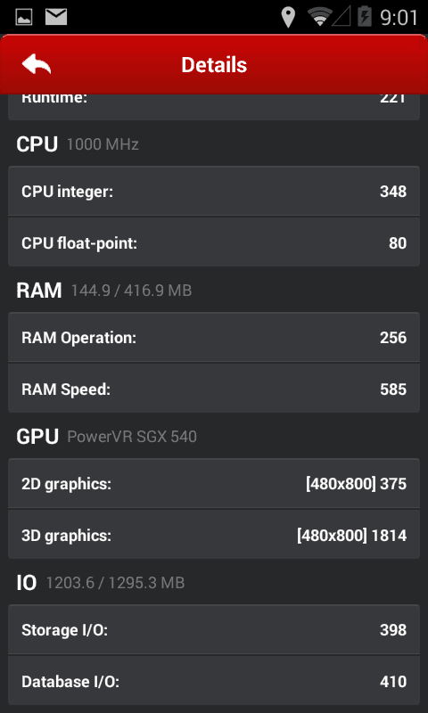The image size is (428, 713).
Task: Tap the picture notification icon in status bar
Action: coord(24,17)
